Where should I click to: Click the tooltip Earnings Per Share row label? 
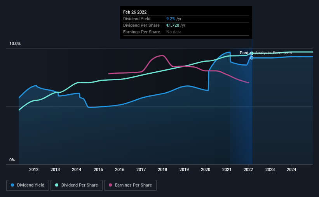(x=141, y=32)
